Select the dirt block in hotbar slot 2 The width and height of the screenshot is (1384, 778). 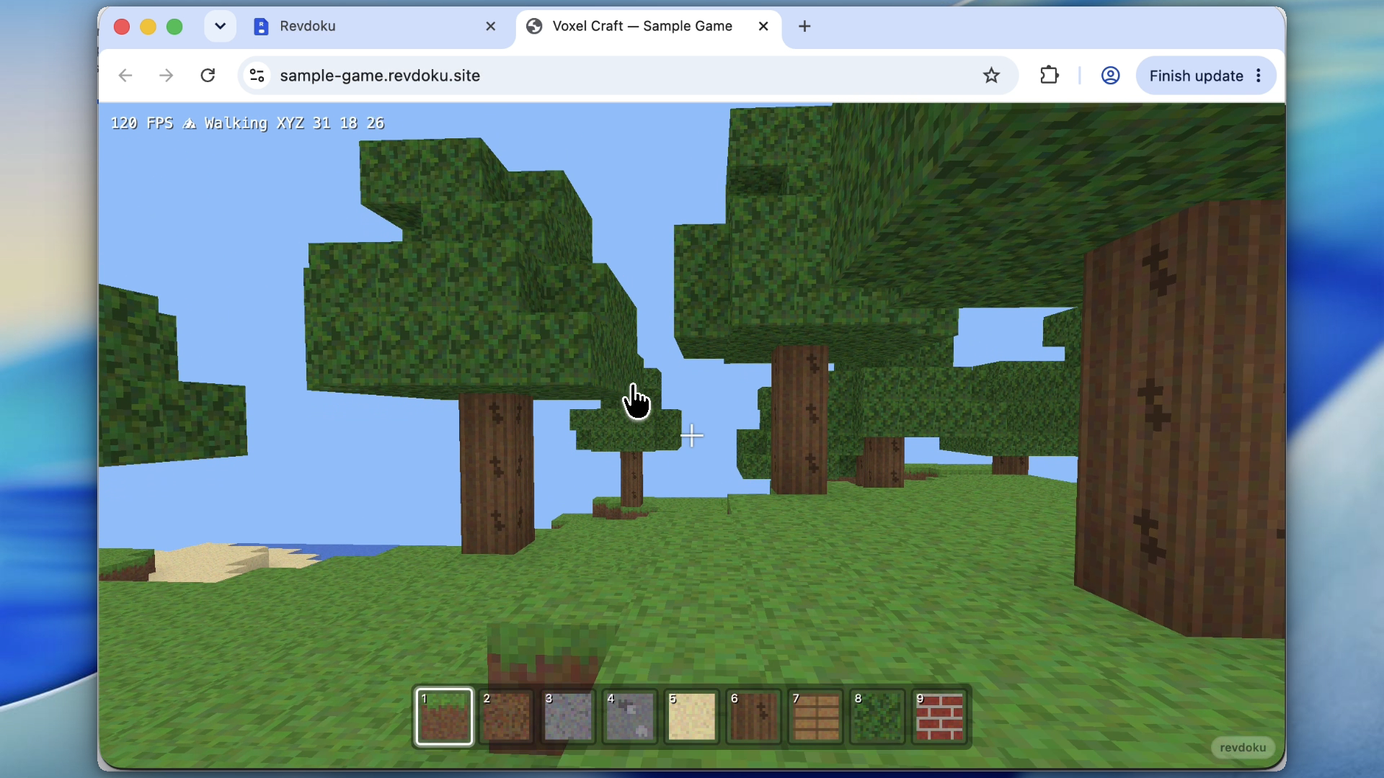506,717
